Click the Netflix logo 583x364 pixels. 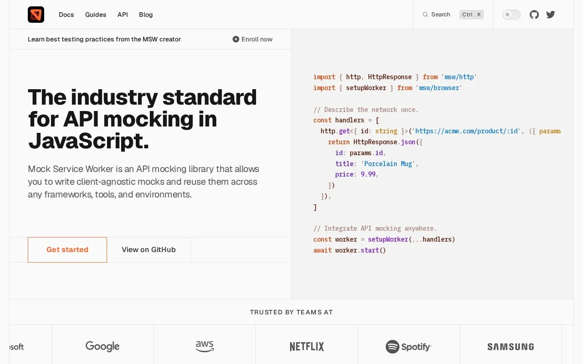(307, 347)
